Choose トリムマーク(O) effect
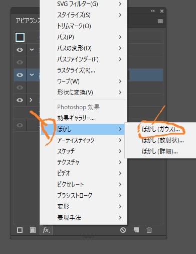The height and width of the screenshot is (254, 196). 83,26
